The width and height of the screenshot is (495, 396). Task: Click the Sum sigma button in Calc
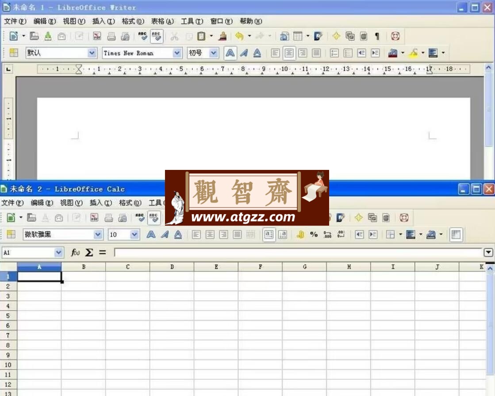[x=89, y=252]
